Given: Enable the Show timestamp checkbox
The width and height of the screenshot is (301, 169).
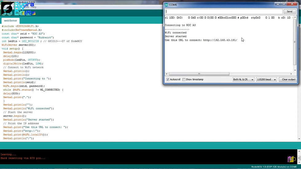Looking at the screenshot, I should (184, 79).
